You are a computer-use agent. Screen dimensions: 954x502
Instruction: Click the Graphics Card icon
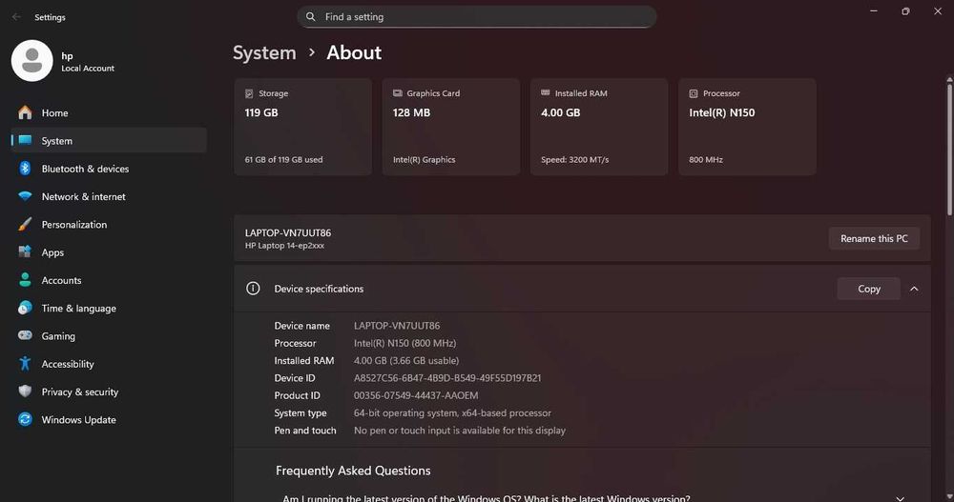[x=397, y=93]
